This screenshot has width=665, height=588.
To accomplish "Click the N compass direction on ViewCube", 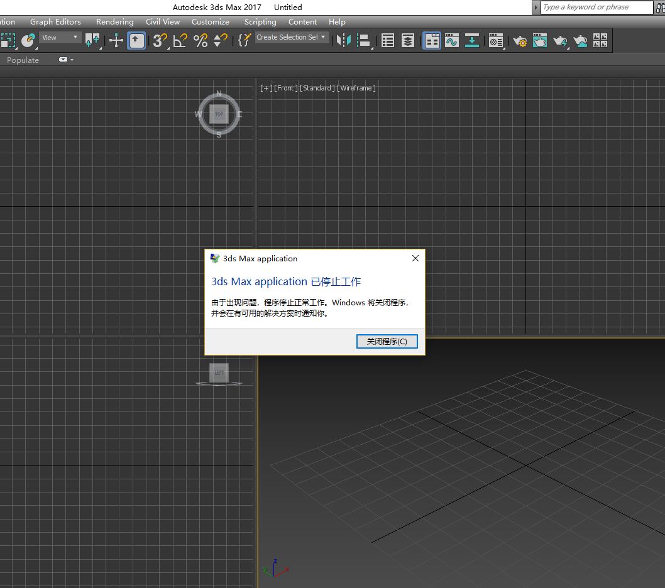I will [219, 93].
